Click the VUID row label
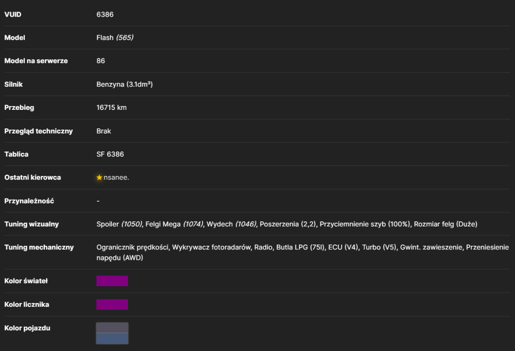 point(13,14)
